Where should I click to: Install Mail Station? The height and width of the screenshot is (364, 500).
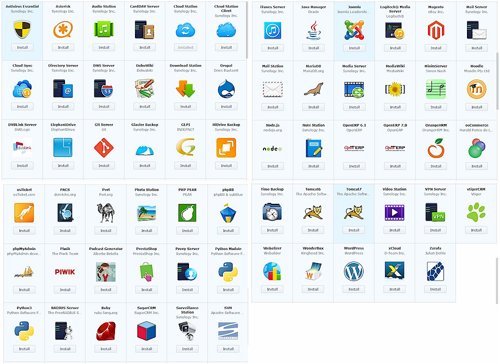[272, 107]
